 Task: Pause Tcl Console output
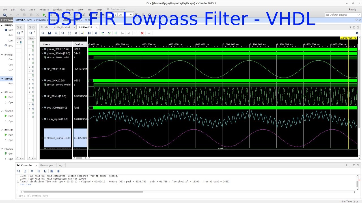click(38, 171)
